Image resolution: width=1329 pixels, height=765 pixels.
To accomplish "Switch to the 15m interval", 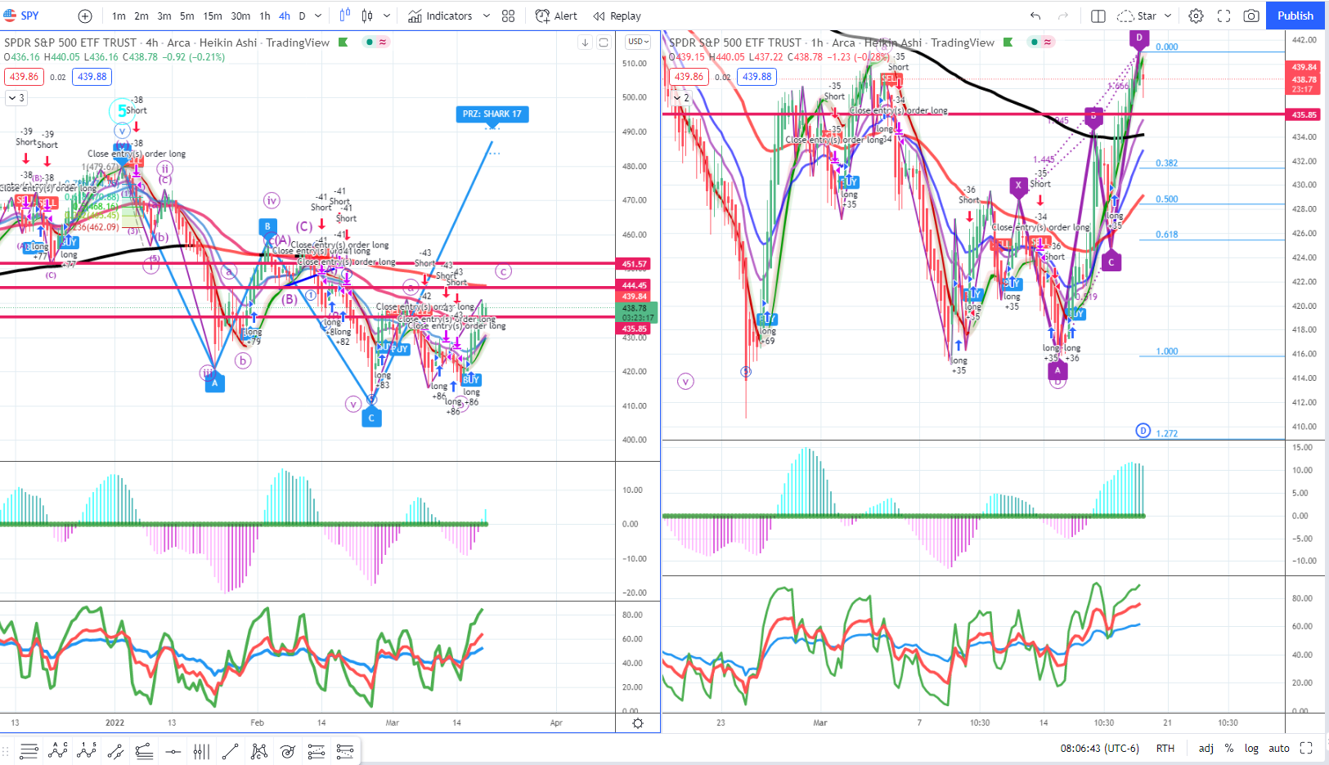I will click(x=213, y=16).
